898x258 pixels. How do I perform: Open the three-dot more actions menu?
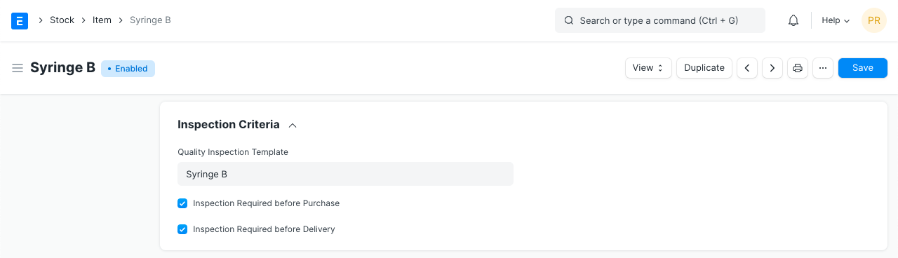coord(823,68)
